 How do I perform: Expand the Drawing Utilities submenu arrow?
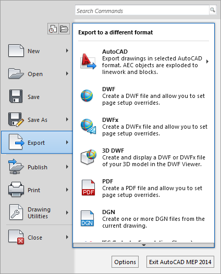point(67,213)
